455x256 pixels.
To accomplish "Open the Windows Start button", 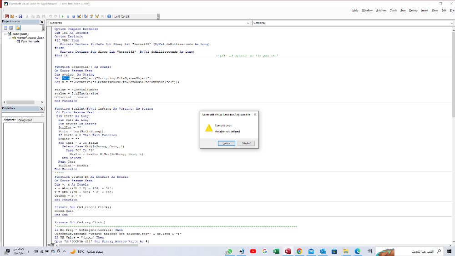I will pos(449,251).
